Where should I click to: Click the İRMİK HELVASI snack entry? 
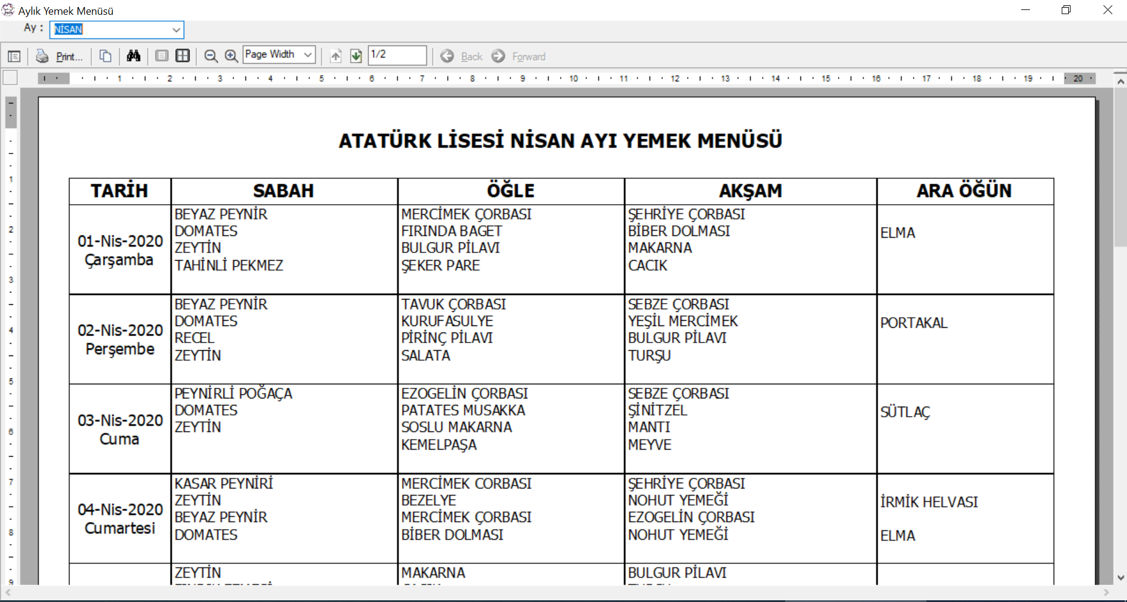tap(929, 502)
